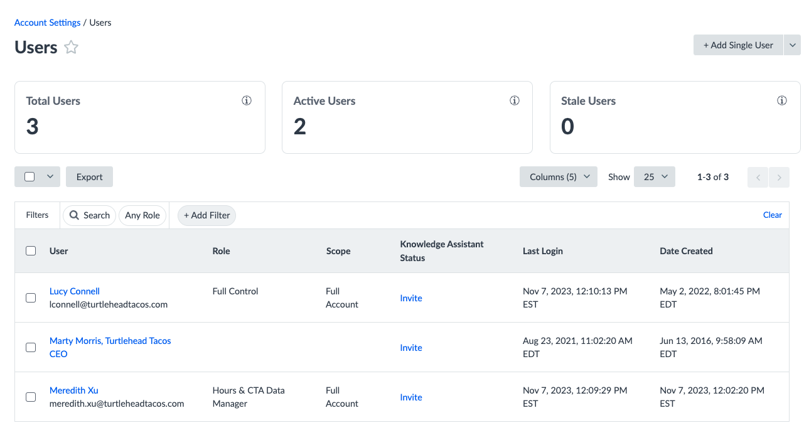Open the Show 25 per-page dropdown
The height and width of the screenshot is (440, 809).
(655, 177)
